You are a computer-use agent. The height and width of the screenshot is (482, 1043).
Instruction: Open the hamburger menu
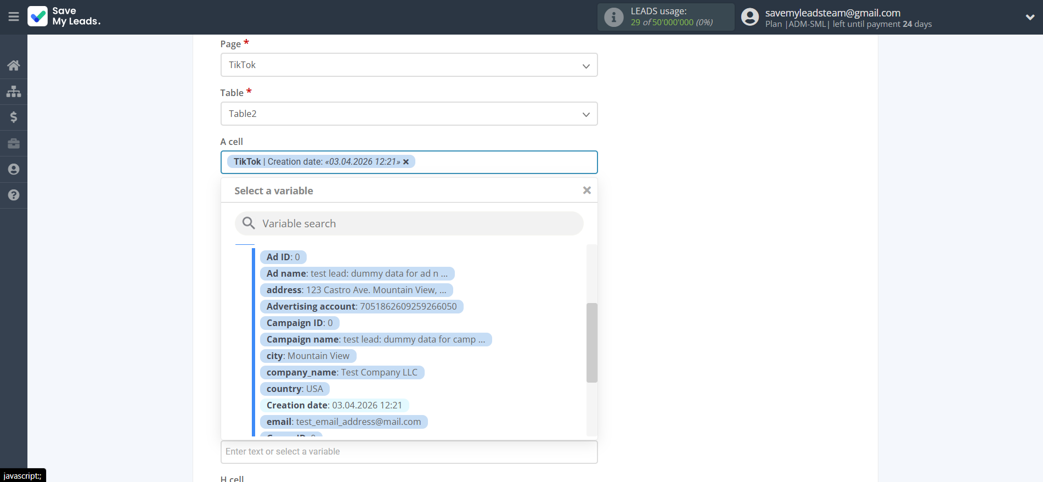coord(14,17)
